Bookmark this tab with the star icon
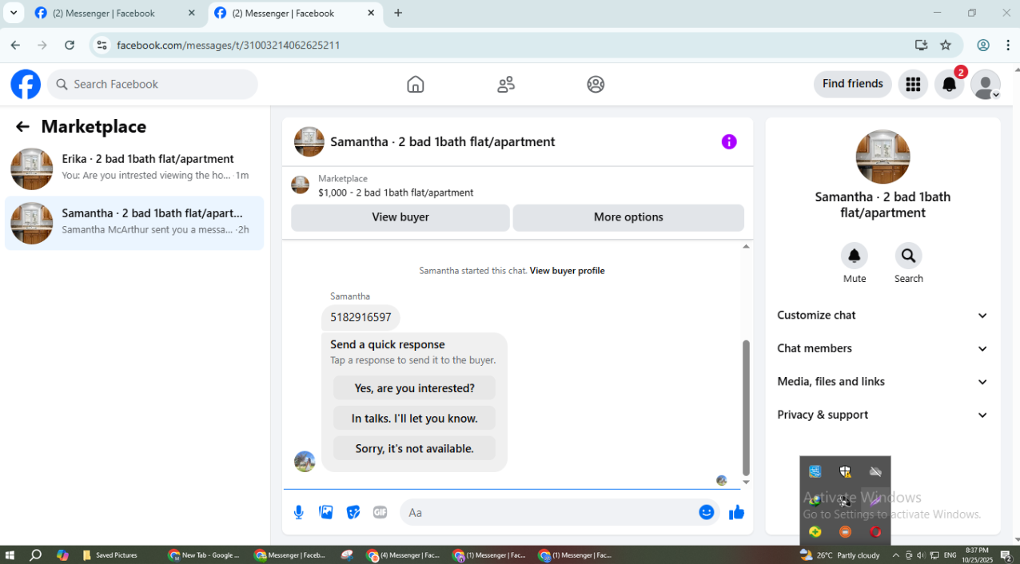 point(946,46)
